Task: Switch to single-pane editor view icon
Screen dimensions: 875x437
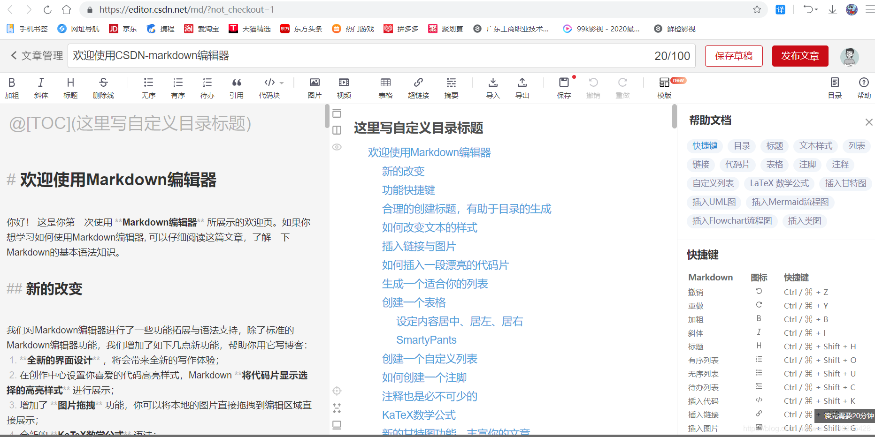Action: (337, 113)
